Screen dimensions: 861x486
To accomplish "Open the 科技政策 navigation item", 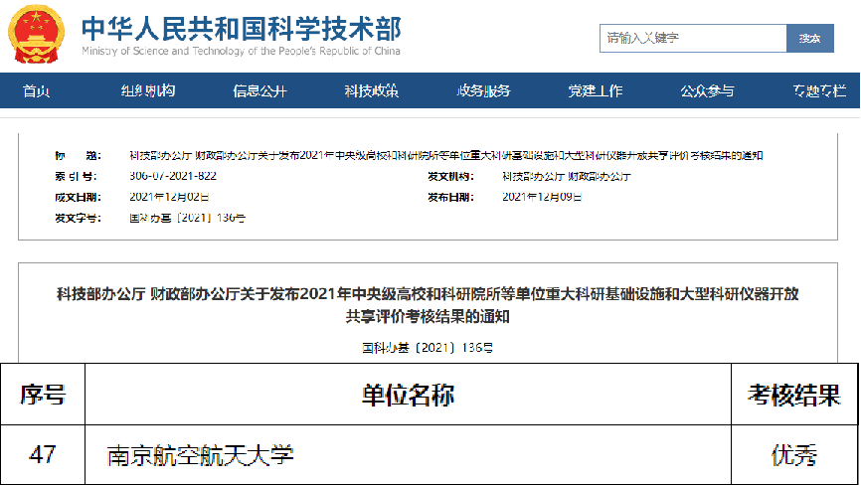I will [x=371, y=90].
